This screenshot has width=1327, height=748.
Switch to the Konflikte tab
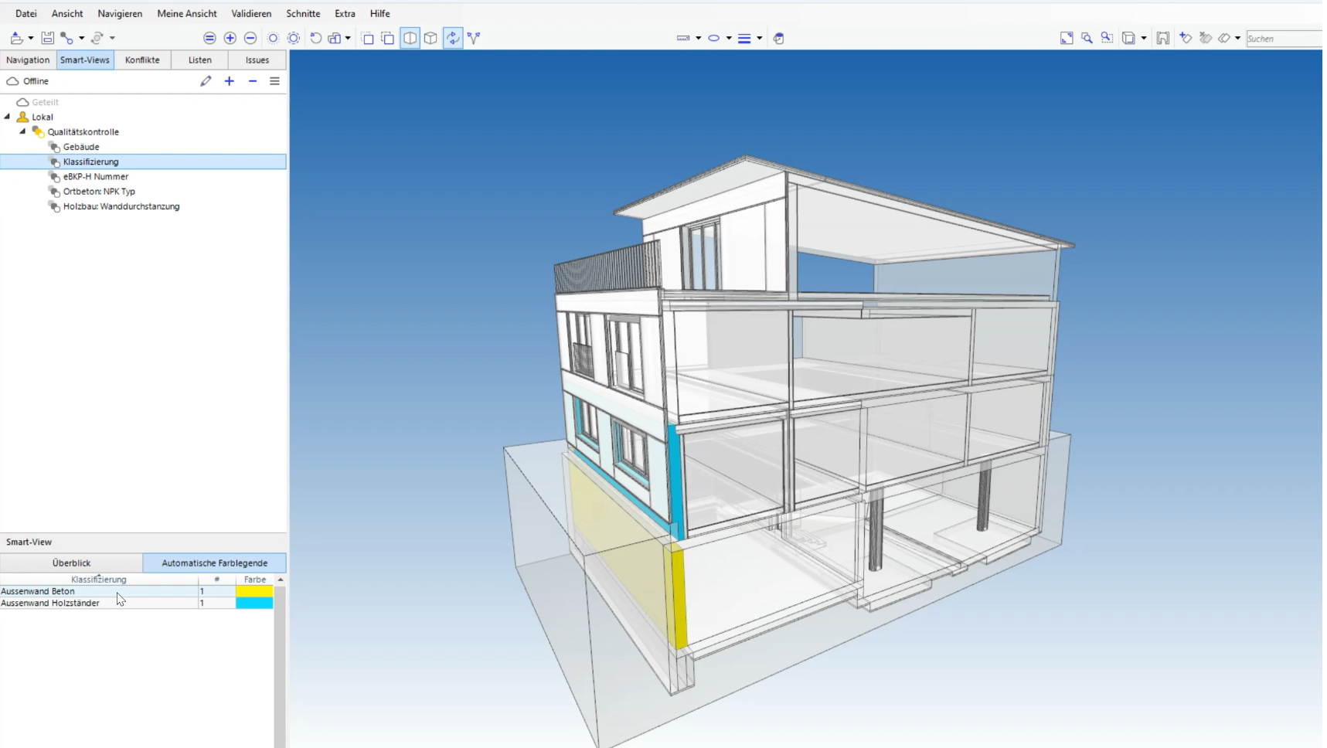point(142,59)
